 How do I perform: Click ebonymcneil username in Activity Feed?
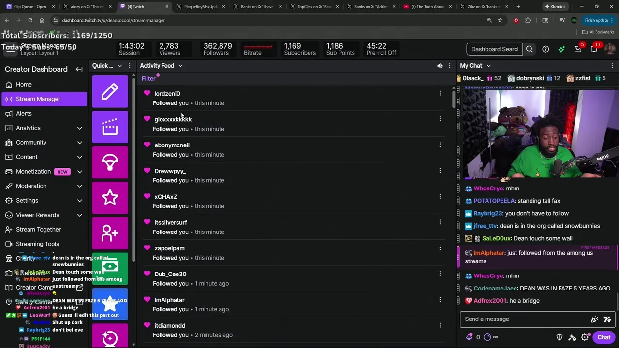pyautogui.click(x=172, y=145)
